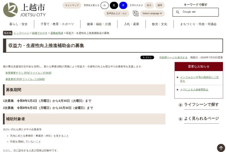Click the translate language icon

click(136, 13)
